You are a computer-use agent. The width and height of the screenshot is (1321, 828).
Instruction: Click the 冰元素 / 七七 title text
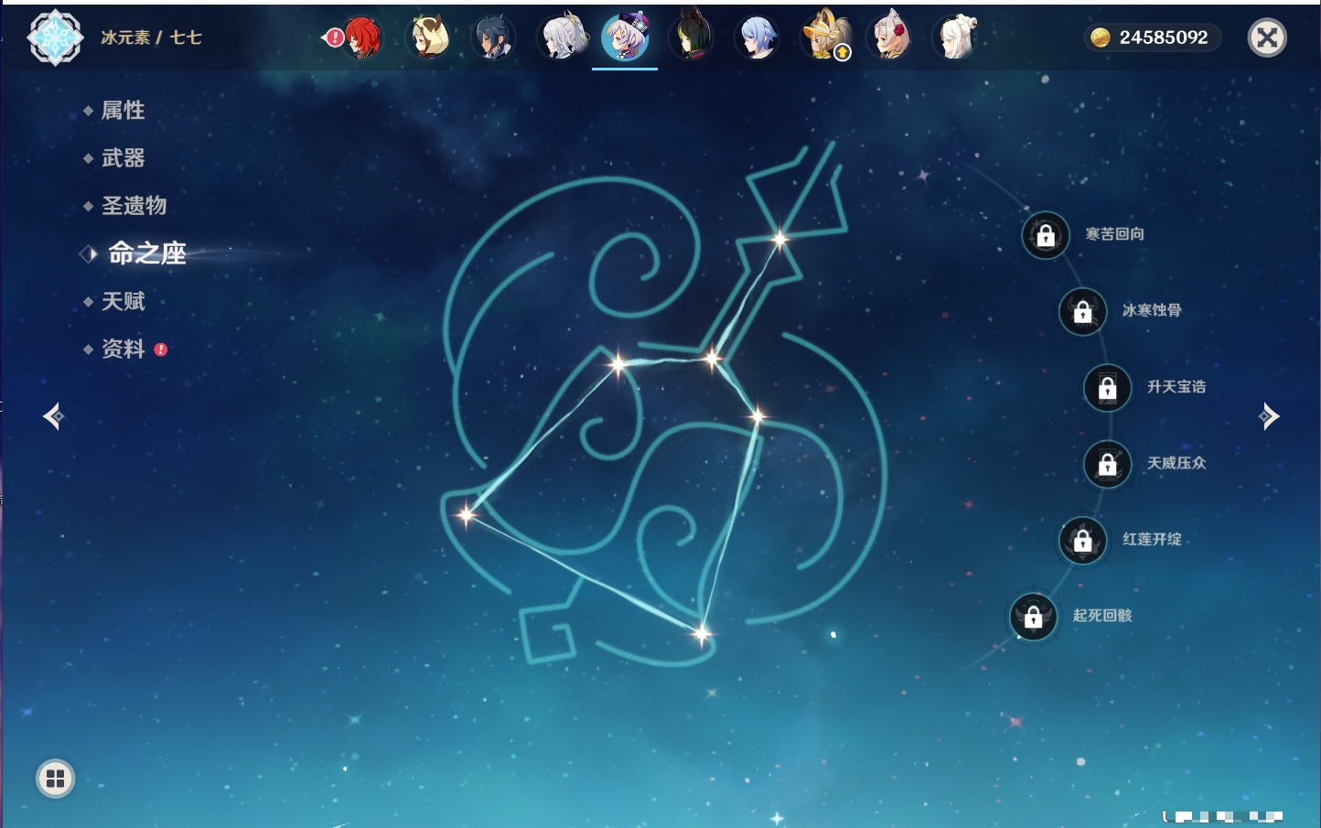click(151, 38)
